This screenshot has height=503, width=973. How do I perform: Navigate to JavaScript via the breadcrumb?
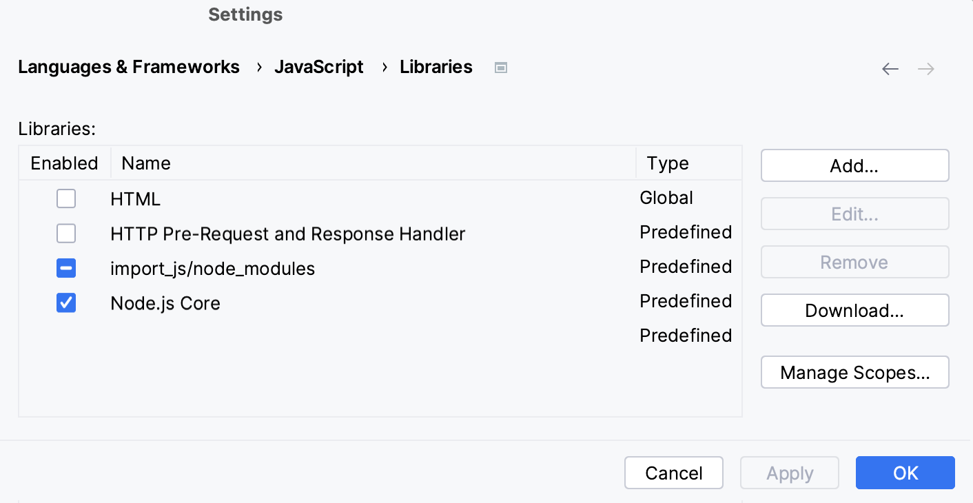tap(318, 67)
